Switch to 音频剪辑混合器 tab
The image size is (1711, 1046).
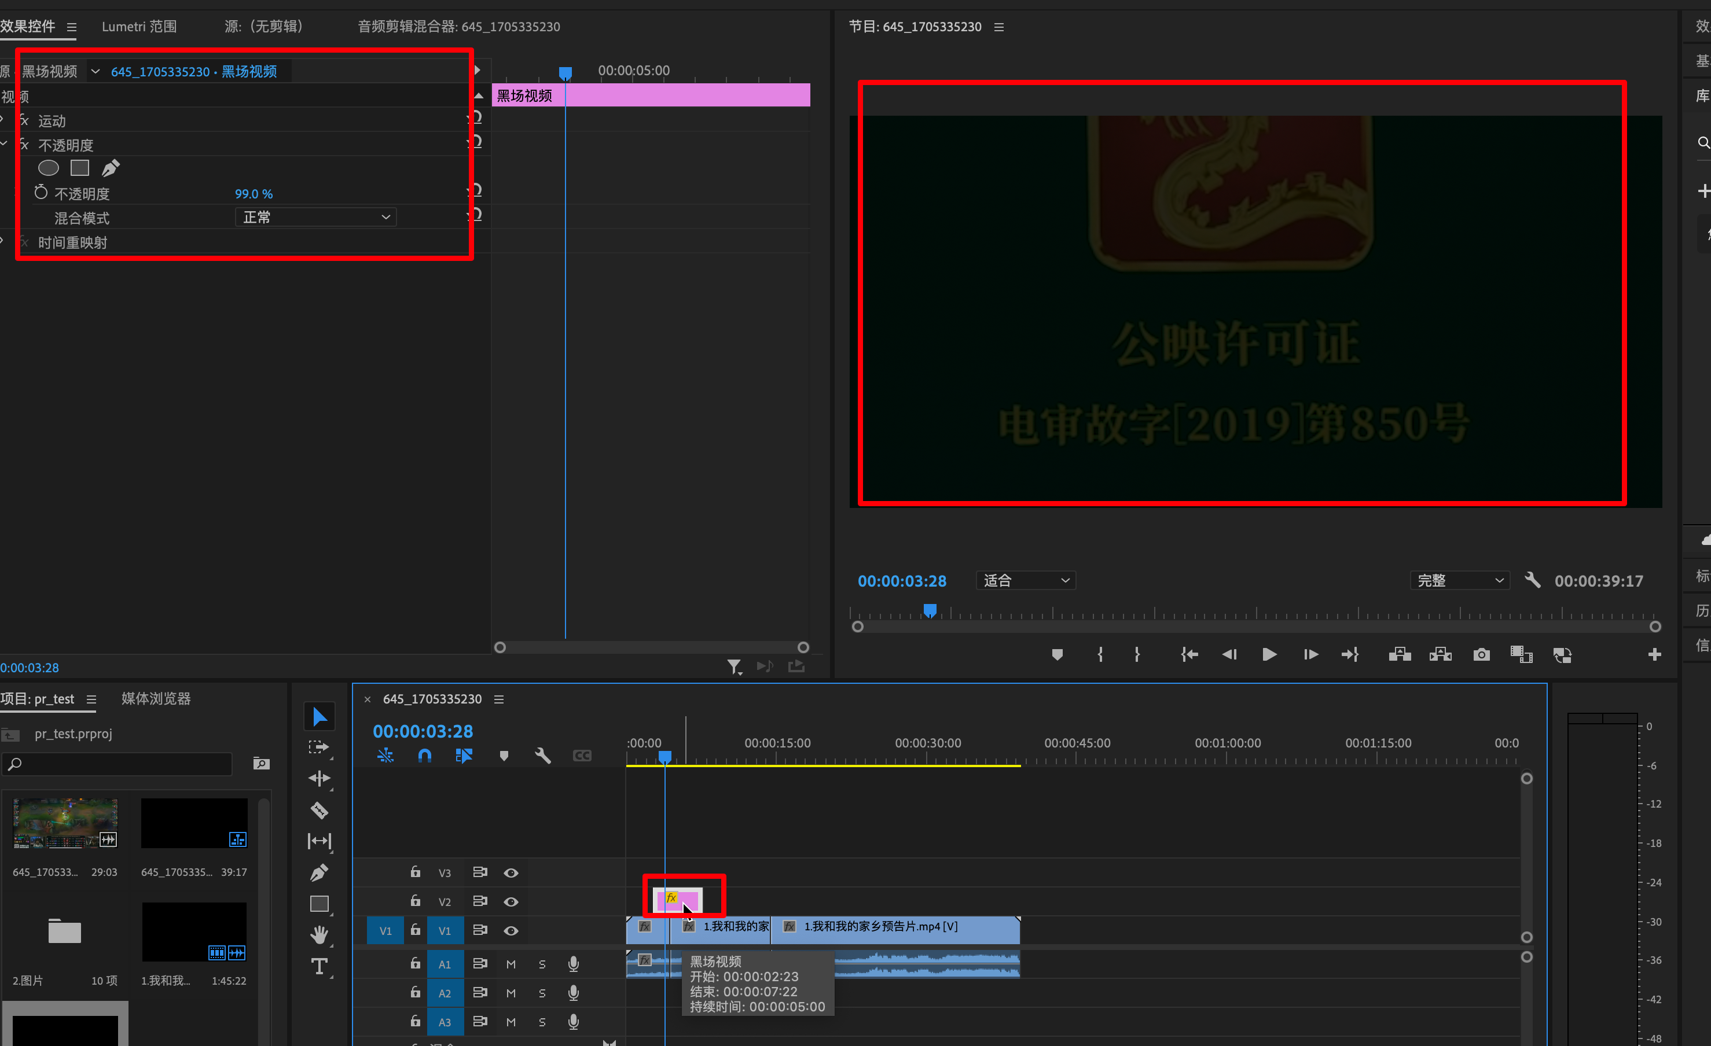coord(459,27)
